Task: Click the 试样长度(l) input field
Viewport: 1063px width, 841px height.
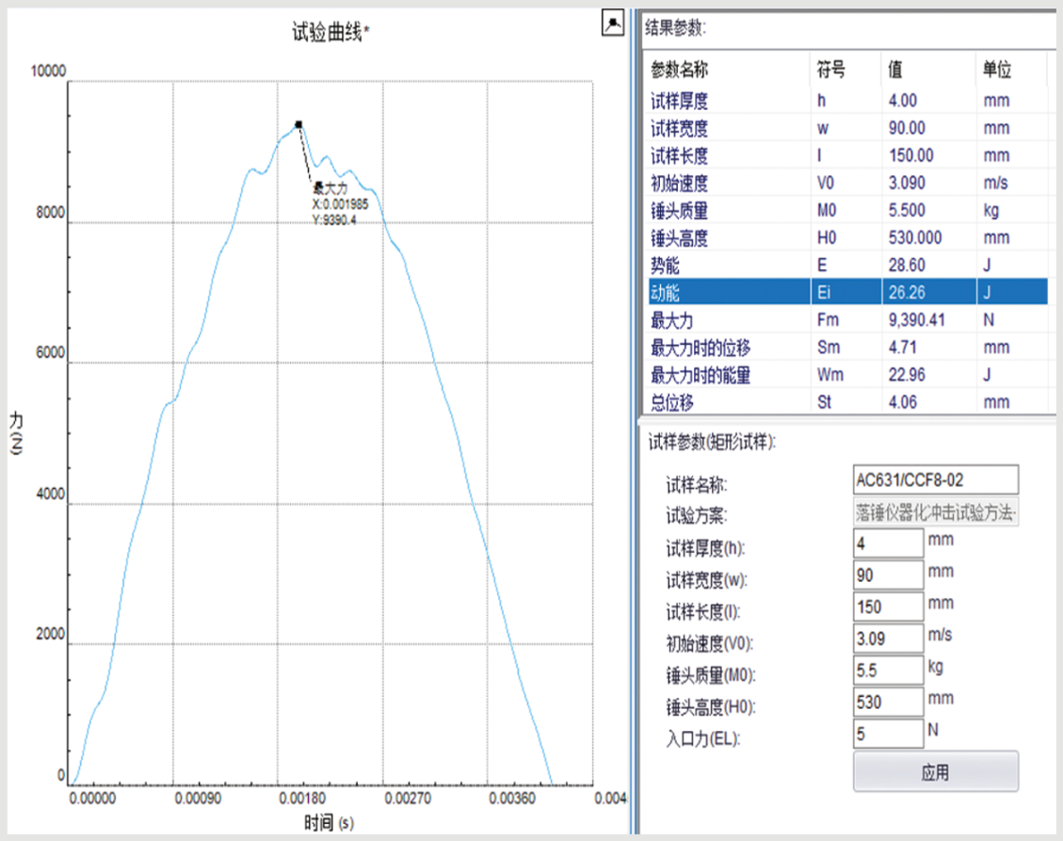Action: (888, 606)
